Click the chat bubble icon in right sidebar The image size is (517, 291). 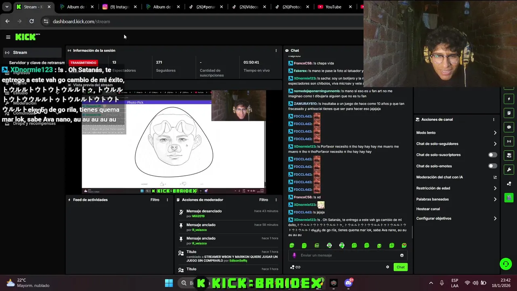click(x=509, y=127)
